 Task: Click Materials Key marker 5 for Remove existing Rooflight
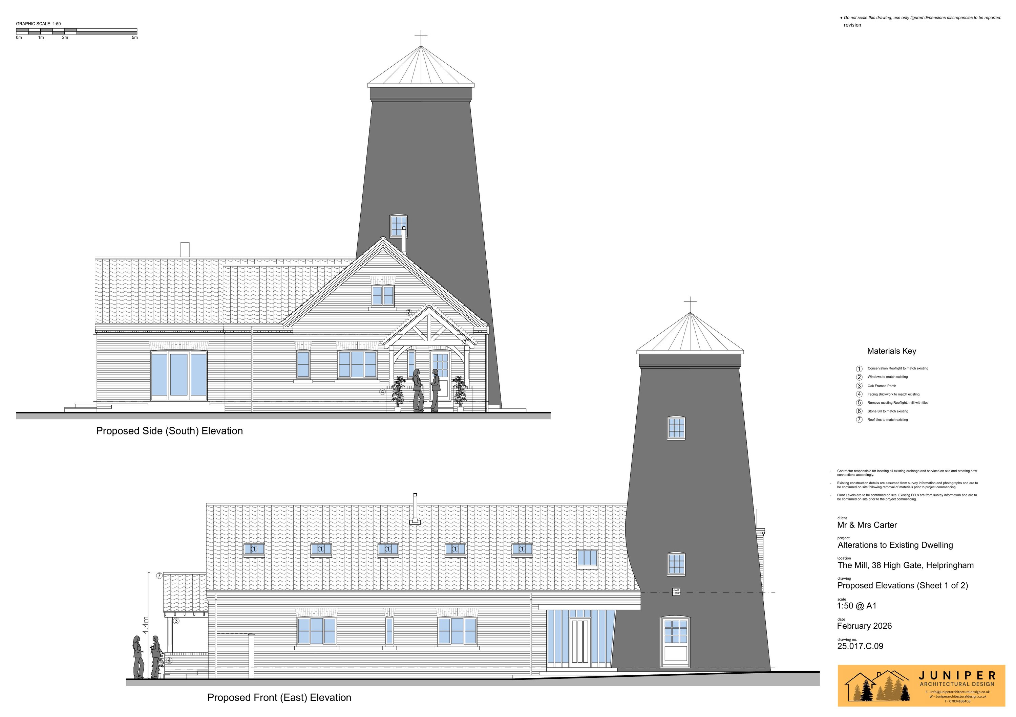coord(859,403)
